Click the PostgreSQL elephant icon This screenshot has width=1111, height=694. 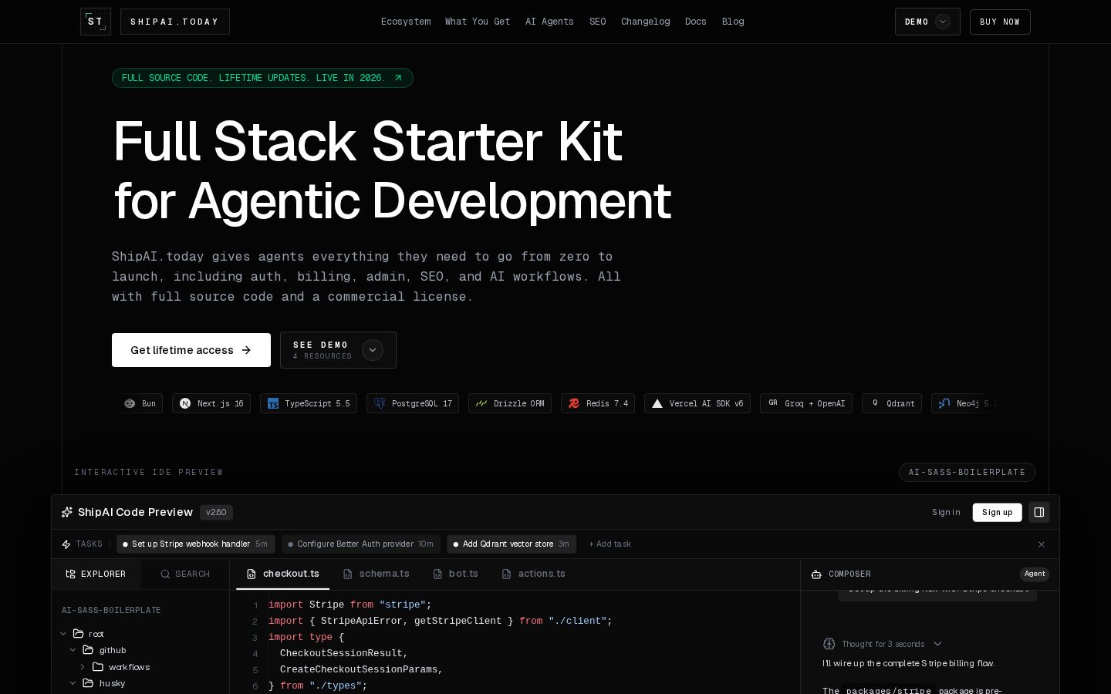[x=380, y=403]
